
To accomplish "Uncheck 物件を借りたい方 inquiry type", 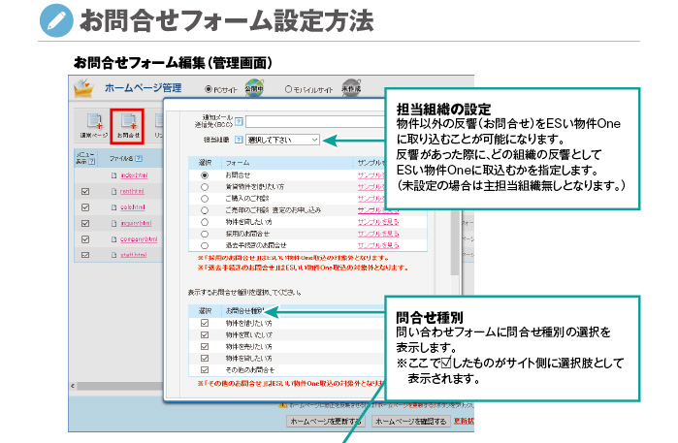I will pyautogui.click(x=205, y=323).
